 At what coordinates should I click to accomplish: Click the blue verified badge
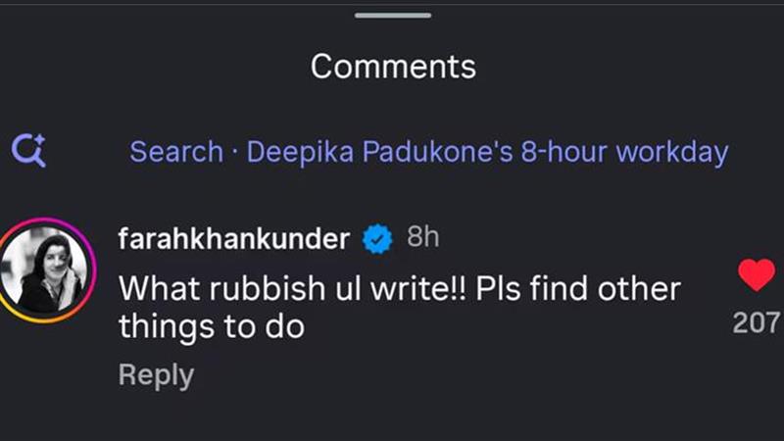[377, 238]
